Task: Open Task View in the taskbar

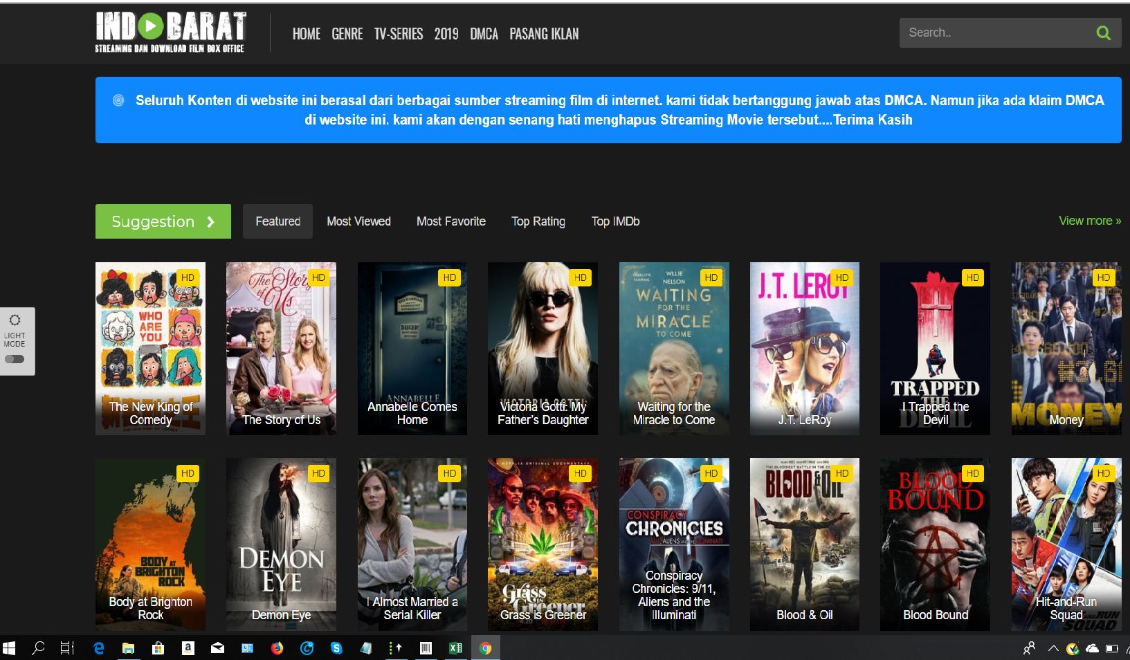Action: point(67,648)
